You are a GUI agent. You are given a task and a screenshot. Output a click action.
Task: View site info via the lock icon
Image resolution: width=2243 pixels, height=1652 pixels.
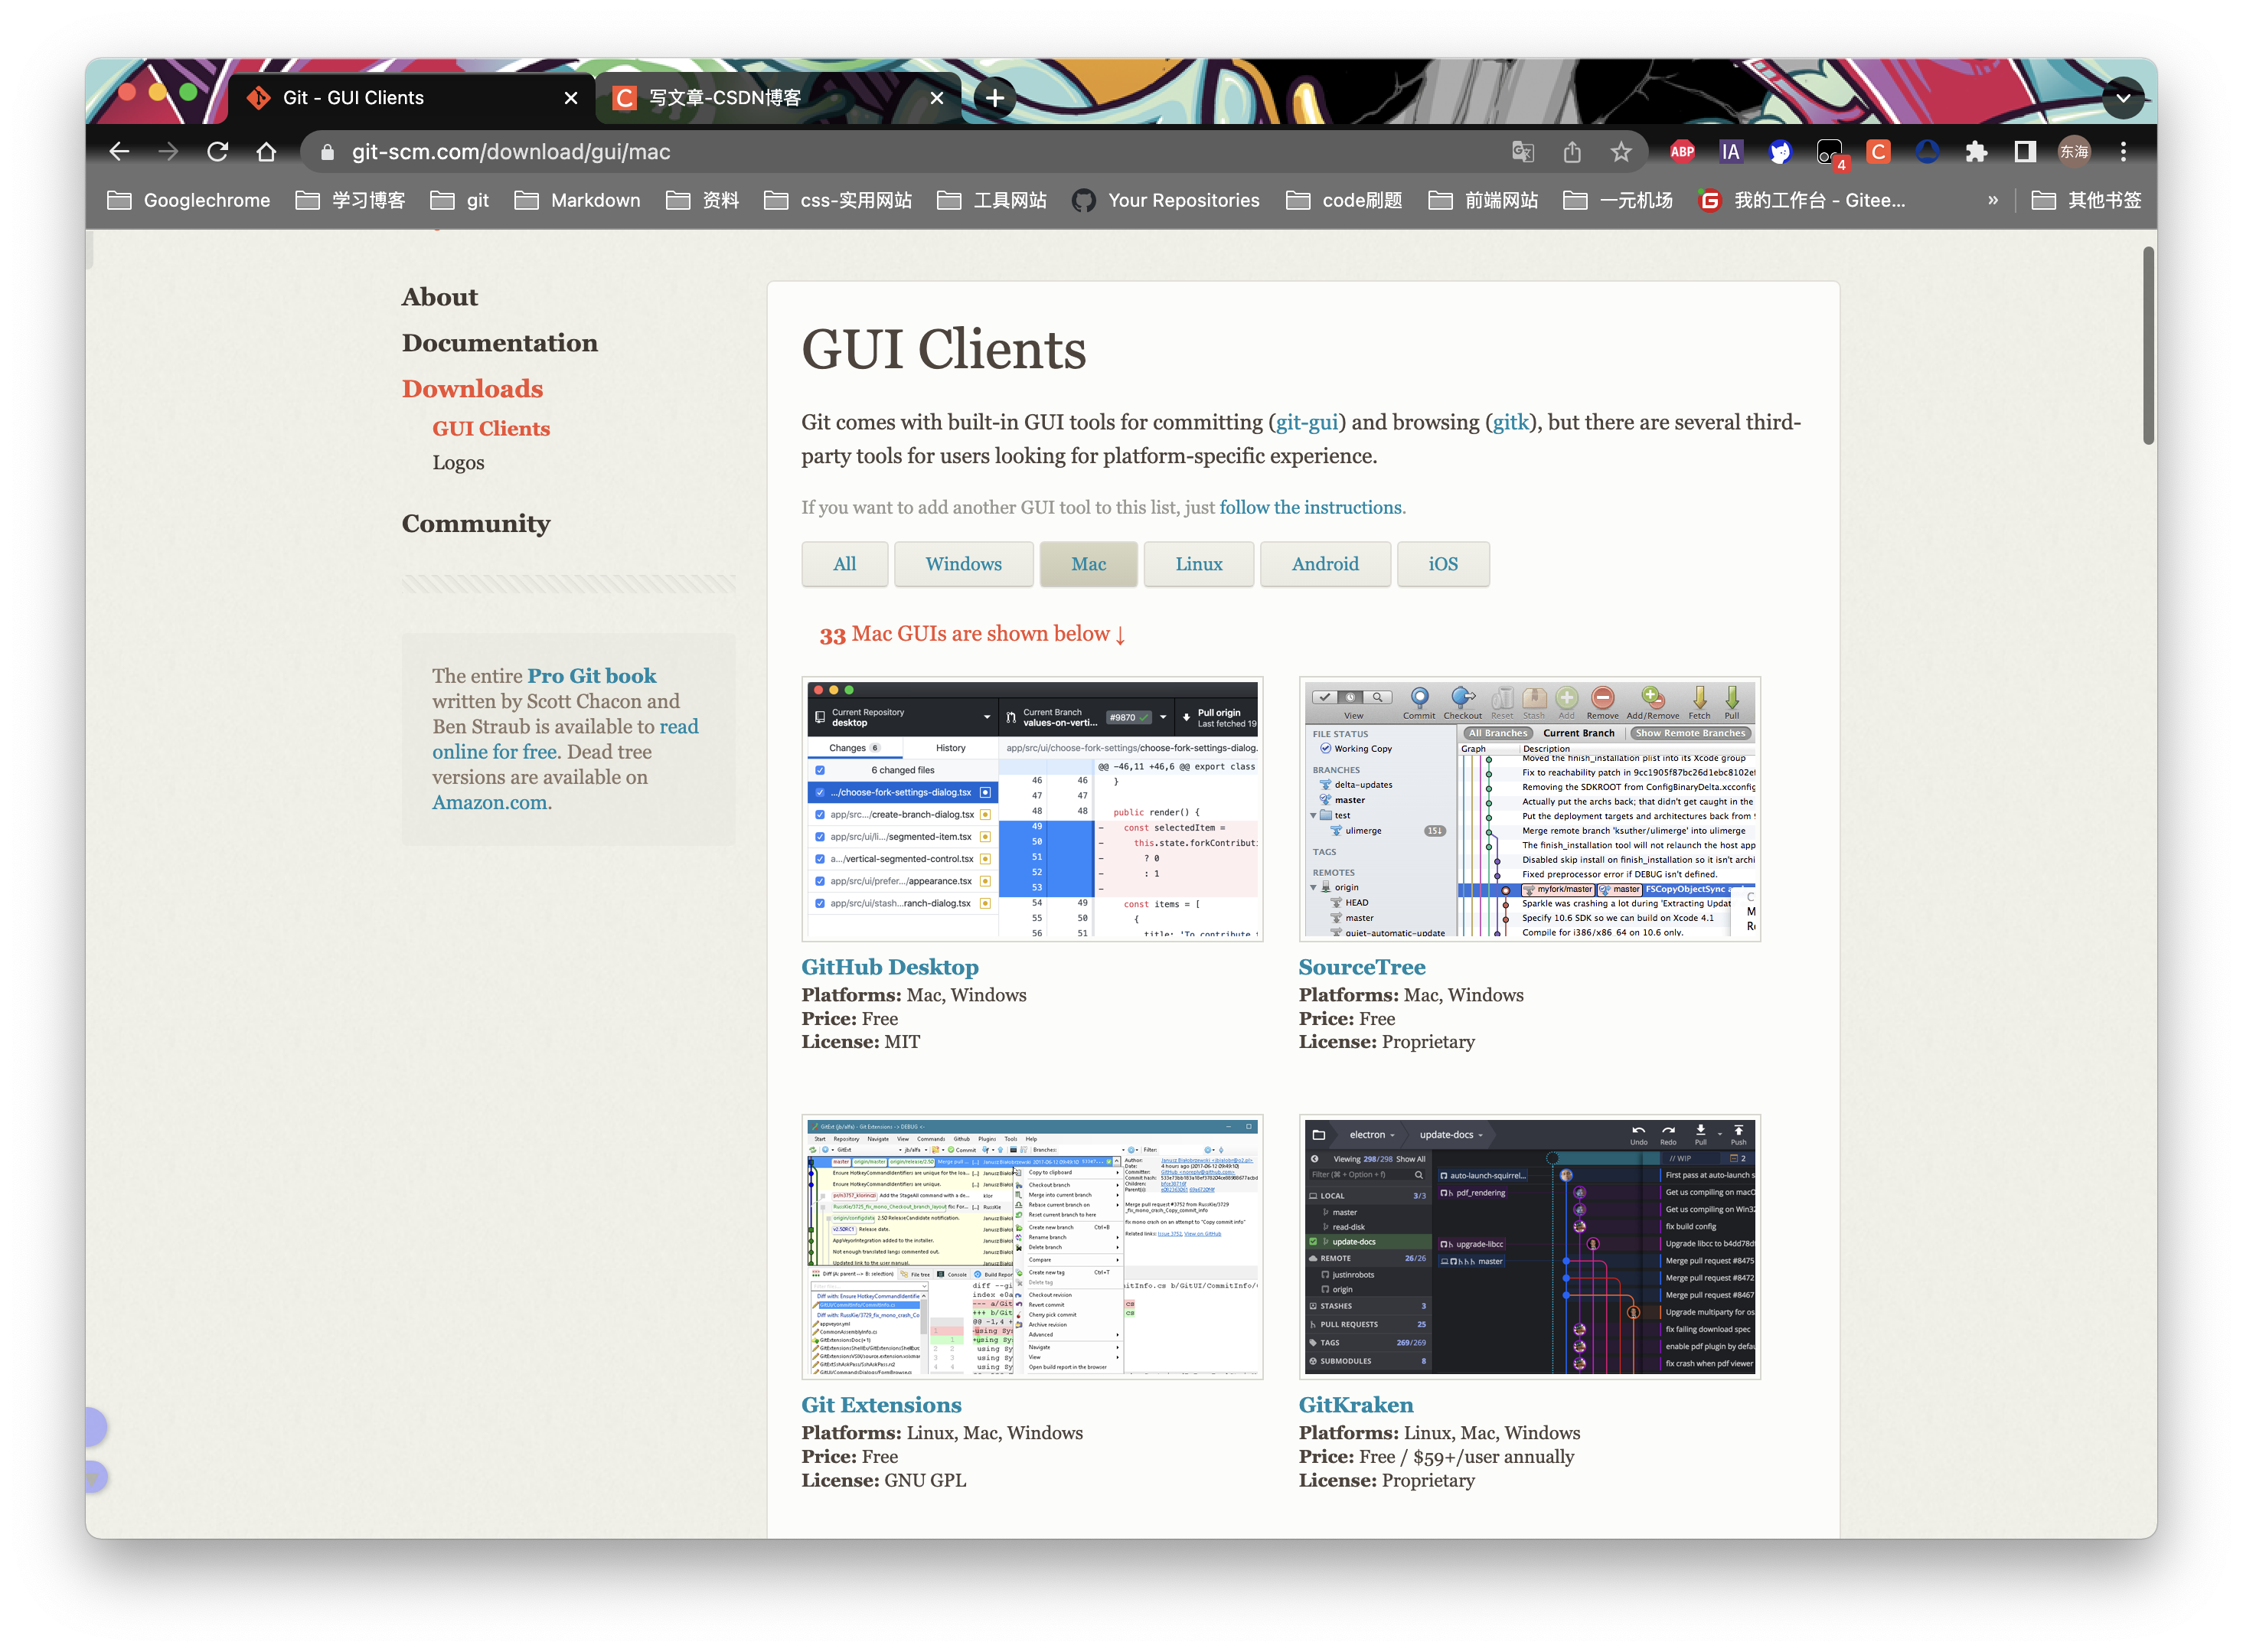pos(327,152)
